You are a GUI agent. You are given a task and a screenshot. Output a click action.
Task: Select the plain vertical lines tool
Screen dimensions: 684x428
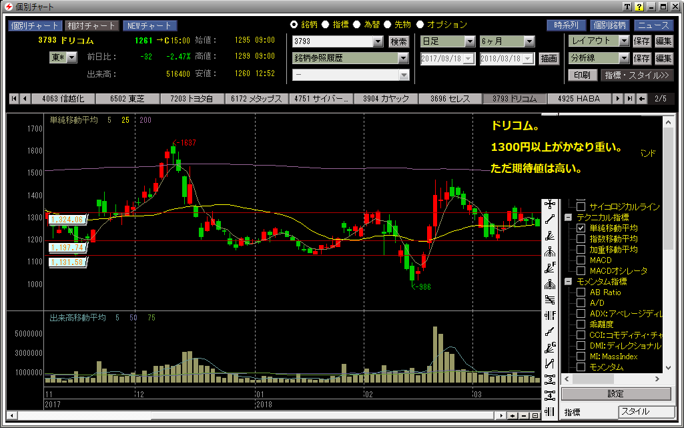[550, 411]
